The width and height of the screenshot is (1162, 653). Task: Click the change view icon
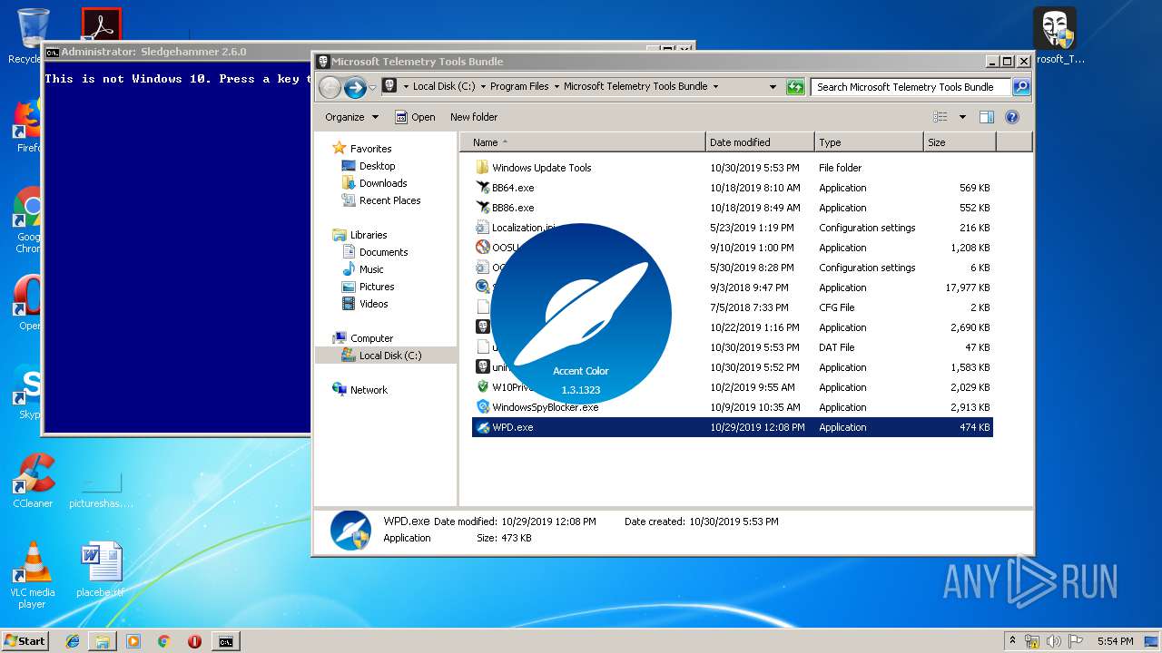click(940, 117)
